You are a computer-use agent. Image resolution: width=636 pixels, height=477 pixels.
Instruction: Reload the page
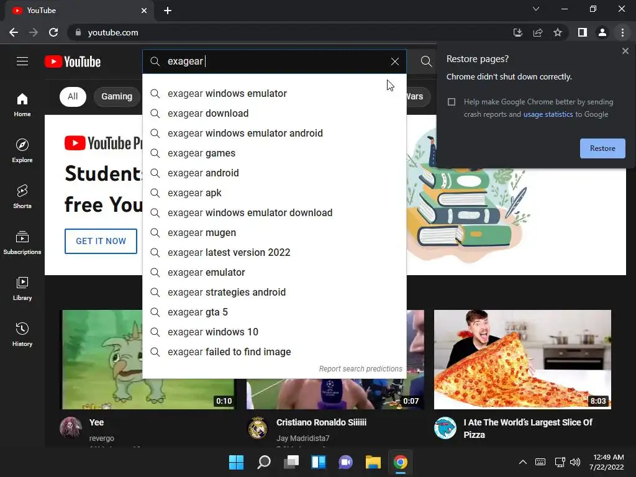pyautogui.click(x=53, y=32)
